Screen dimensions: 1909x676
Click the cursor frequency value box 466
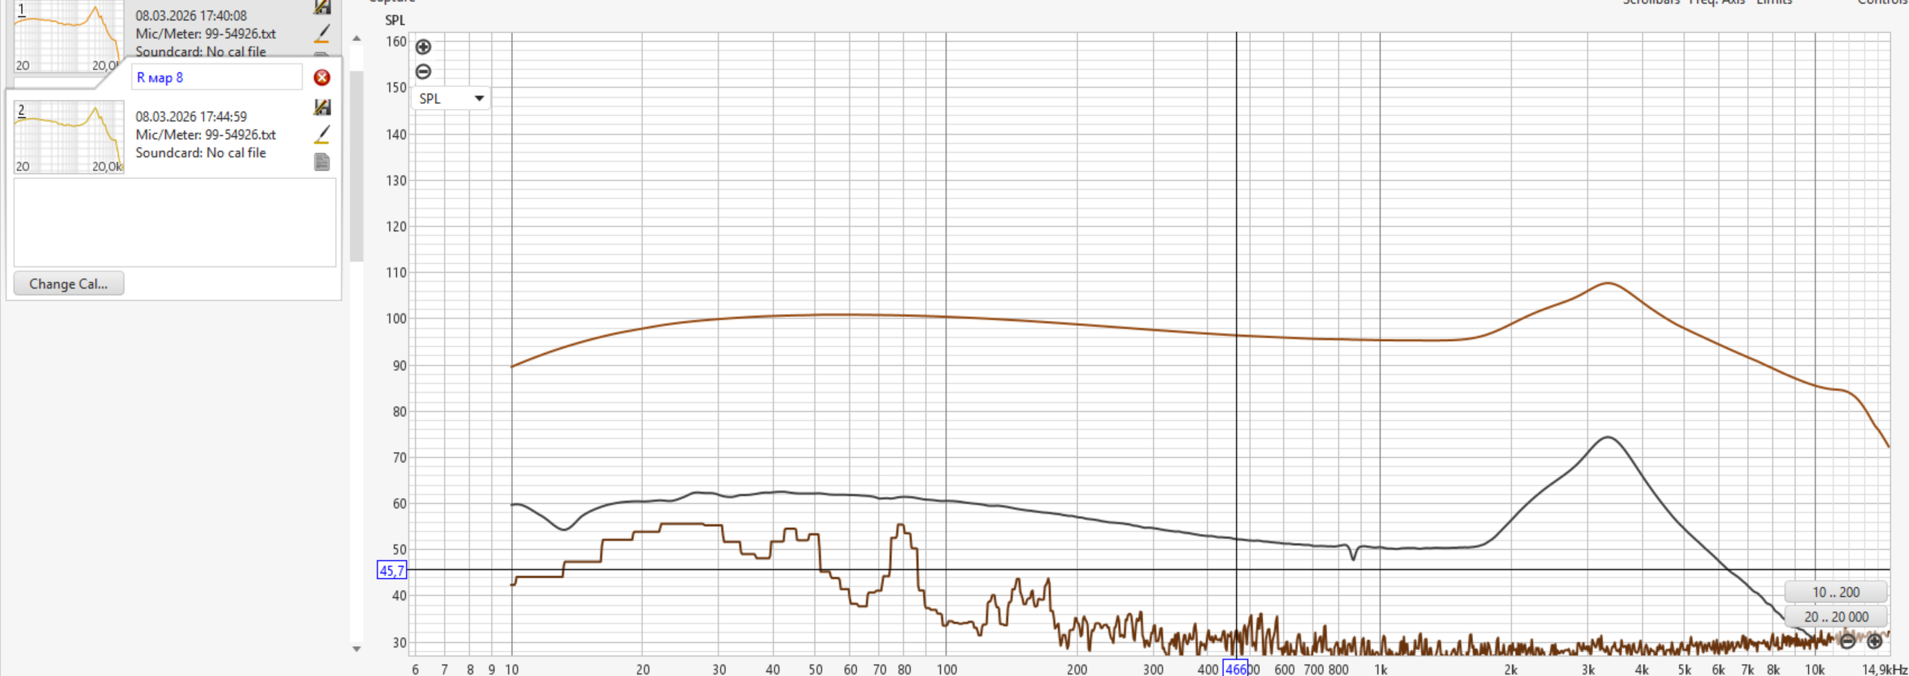coord(1235,669)
